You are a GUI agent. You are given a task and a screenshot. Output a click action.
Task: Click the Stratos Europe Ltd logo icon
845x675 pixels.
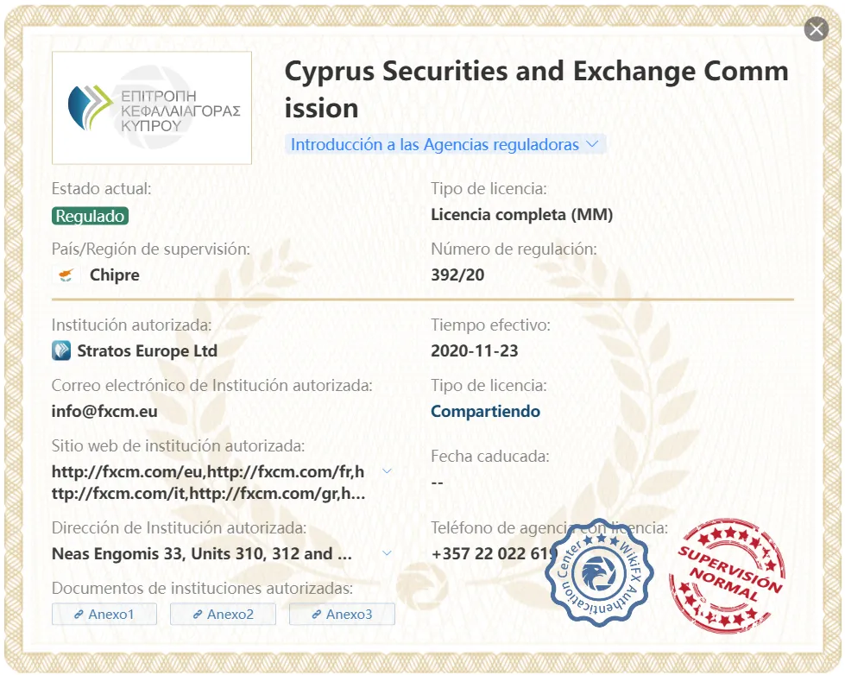61,350
